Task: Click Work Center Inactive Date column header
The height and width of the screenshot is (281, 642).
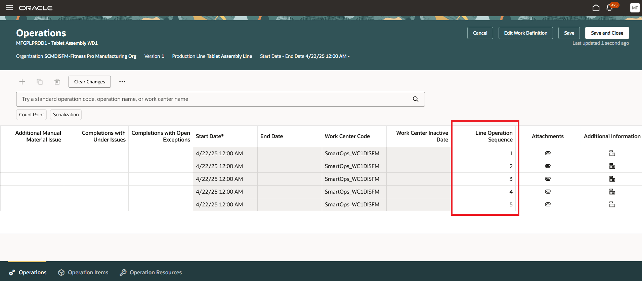Action: tap(419, 136)
